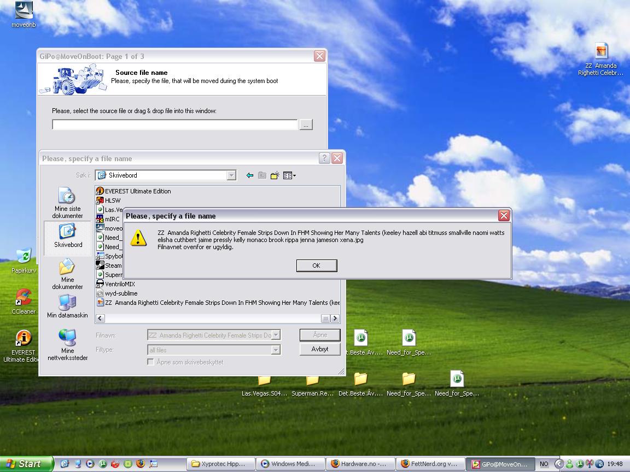The height and width of the screenshot is (472, 630).
Task: Create a new folder with toolbar icon
Action: click(x=275, y=175)
